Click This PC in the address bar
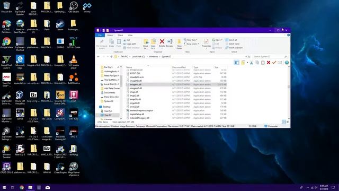This screenshot has width=339, height=191. click(124, 57)
